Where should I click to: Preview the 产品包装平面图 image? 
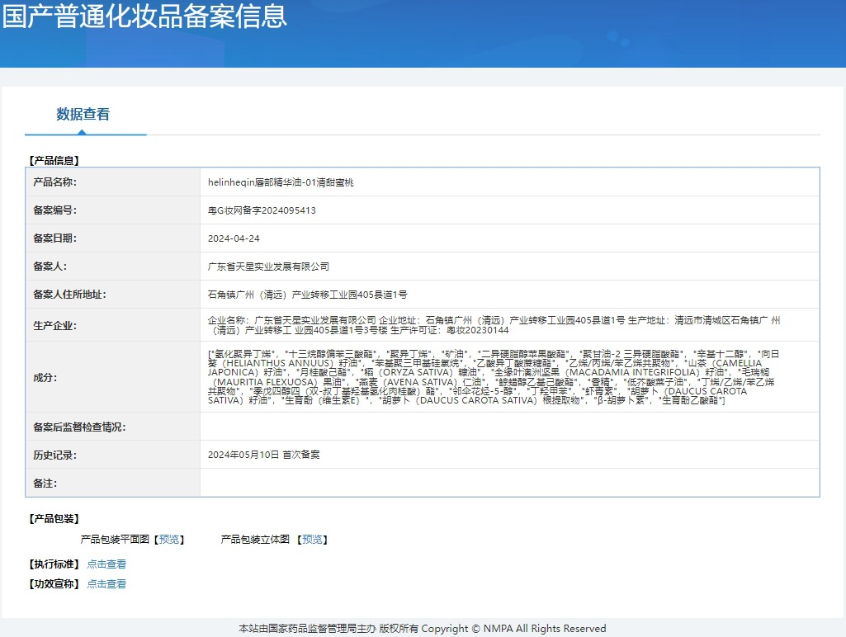tap(169, 540)
